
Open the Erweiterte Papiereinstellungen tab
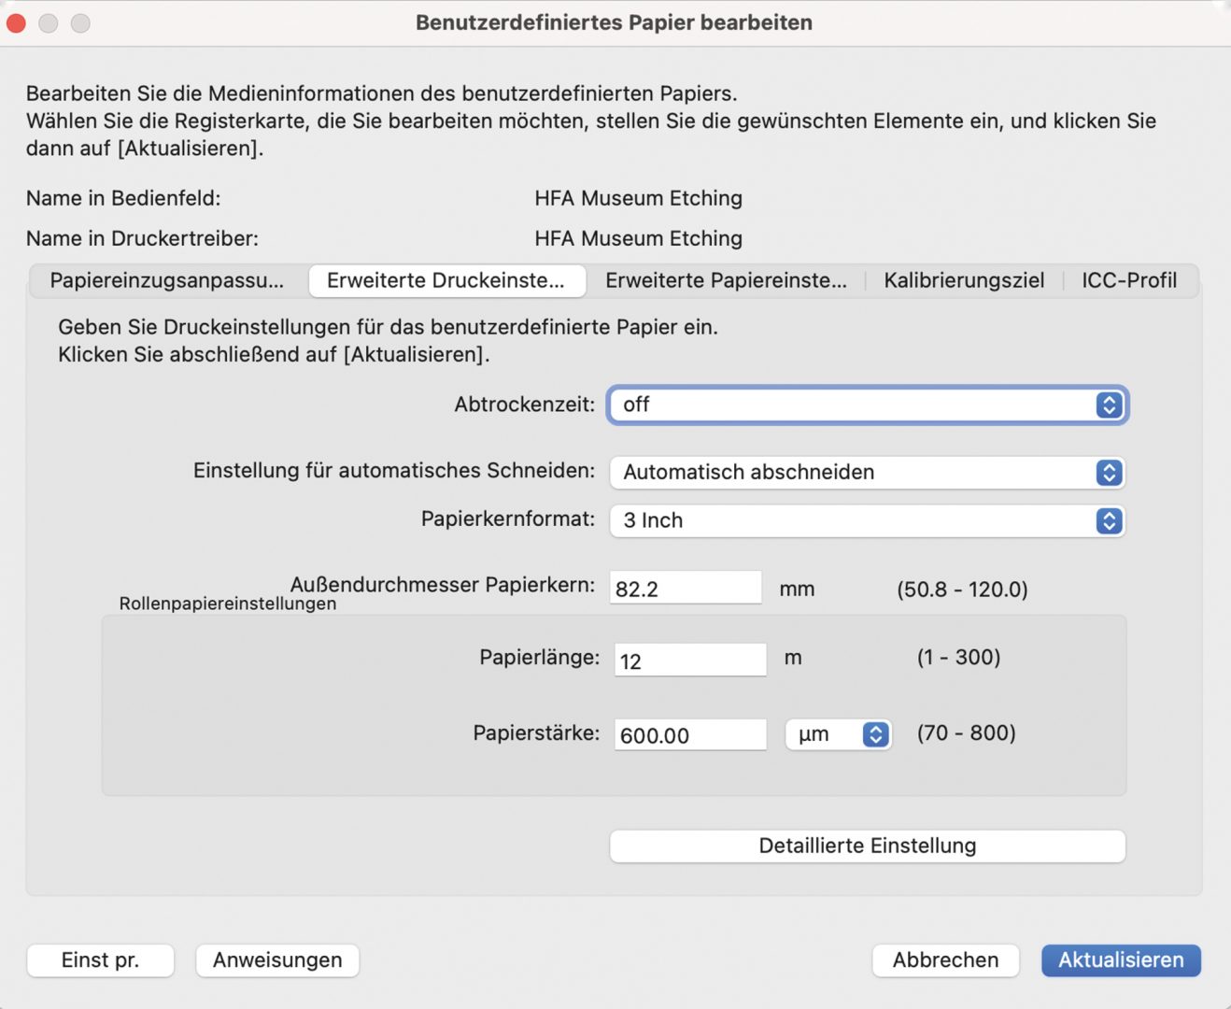pos(726,280)
